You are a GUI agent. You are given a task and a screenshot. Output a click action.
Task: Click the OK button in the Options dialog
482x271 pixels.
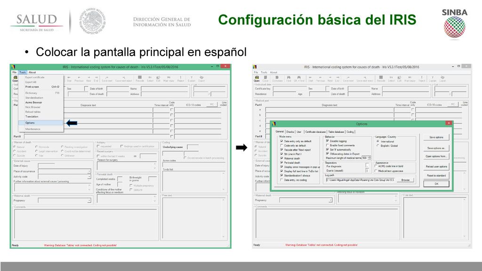[436, 184]
